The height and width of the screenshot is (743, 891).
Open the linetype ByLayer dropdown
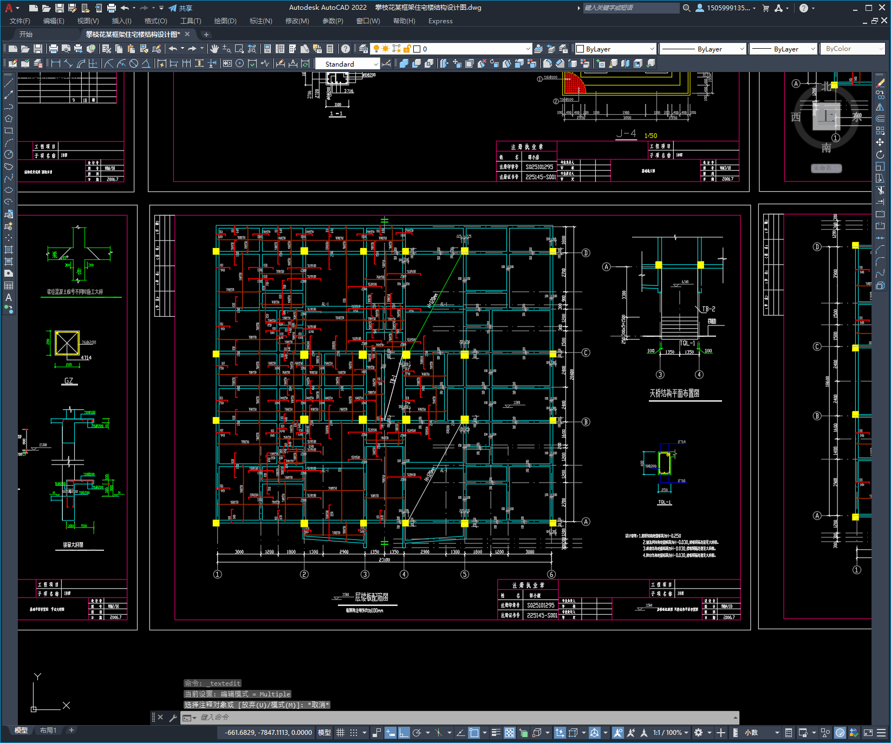pos(703,49)
